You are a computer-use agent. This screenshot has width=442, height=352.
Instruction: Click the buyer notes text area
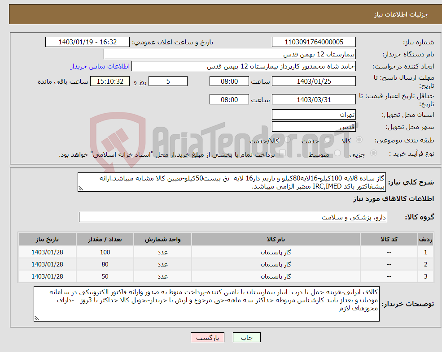[x=206, y=304]
